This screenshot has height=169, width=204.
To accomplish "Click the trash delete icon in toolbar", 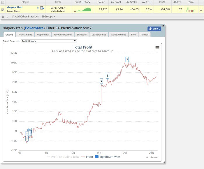I will tap(3, 17).
